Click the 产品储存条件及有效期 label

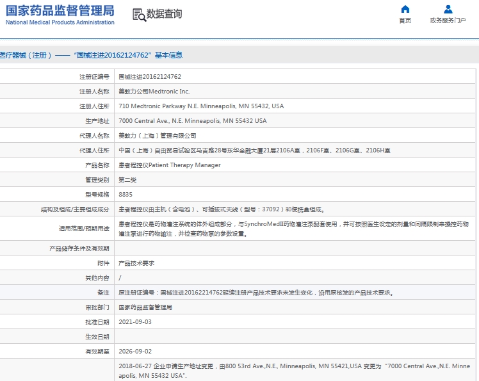coord(79,248)
